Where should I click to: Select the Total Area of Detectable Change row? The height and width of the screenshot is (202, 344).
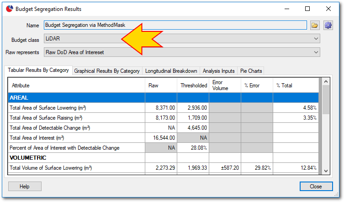pyautogui.click(x=163, y=128)
